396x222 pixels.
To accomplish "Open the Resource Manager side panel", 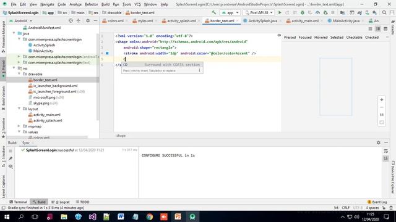I will click(x=3, y=37).
